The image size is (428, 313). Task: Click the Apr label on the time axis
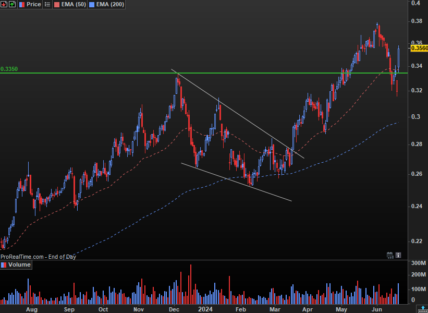[308, 309]
